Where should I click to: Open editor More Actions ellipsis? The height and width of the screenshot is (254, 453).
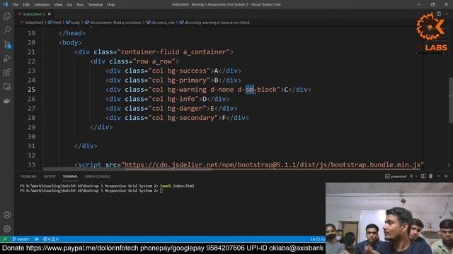pos(447,14)
